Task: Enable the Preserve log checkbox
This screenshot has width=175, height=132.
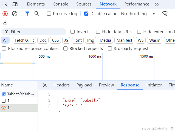Action: 49,14
